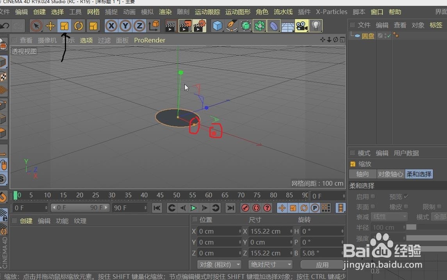Enable the 启用 checkbox
Screen dimensions: 447x280
(373, 197)
